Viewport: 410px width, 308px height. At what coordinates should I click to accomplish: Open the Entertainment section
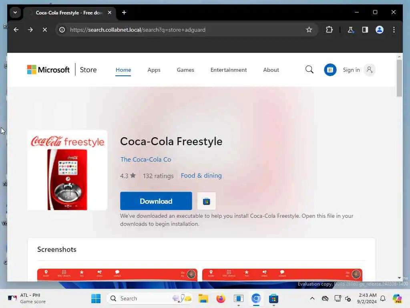coord(229,70)
